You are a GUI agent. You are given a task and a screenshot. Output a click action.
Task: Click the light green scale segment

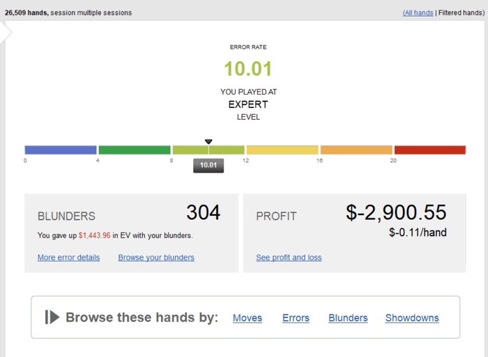click(x=208, y=150)
